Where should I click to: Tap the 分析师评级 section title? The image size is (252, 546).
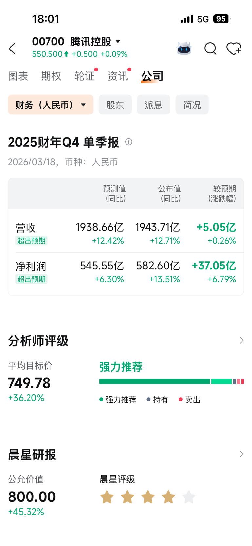tap(38, 341)
